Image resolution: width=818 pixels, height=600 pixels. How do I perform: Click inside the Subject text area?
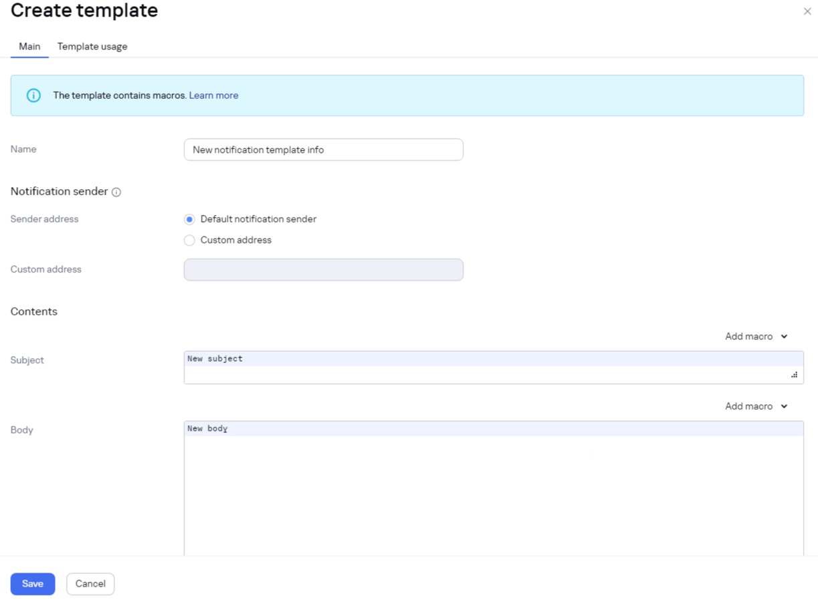pos(494,367)
